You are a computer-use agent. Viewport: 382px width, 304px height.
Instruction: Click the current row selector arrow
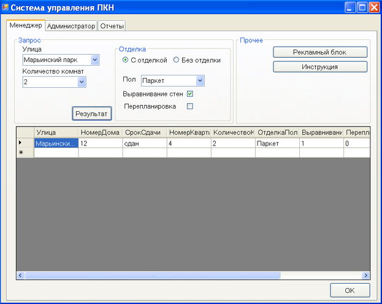tap(25, 143)
